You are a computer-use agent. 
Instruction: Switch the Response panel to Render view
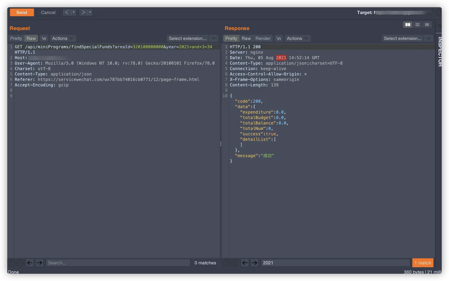(263, 38)
